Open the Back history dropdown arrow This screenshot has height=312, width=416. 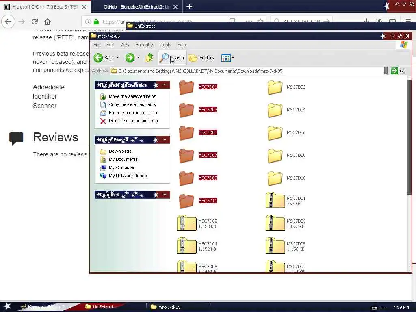click(117, 58)
